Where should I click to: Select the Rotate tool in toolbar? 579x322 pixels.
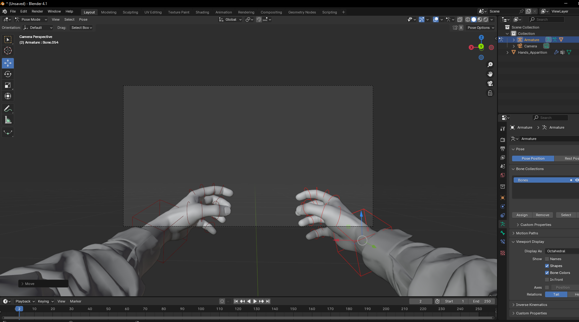(8, 74)
